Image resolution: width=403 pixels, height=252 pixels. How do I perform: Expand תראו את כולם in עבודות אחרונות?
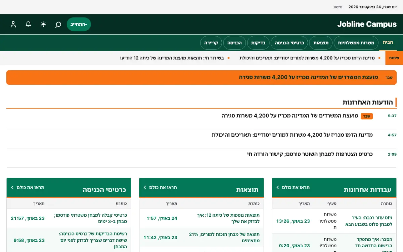click(x=293, y=187)
